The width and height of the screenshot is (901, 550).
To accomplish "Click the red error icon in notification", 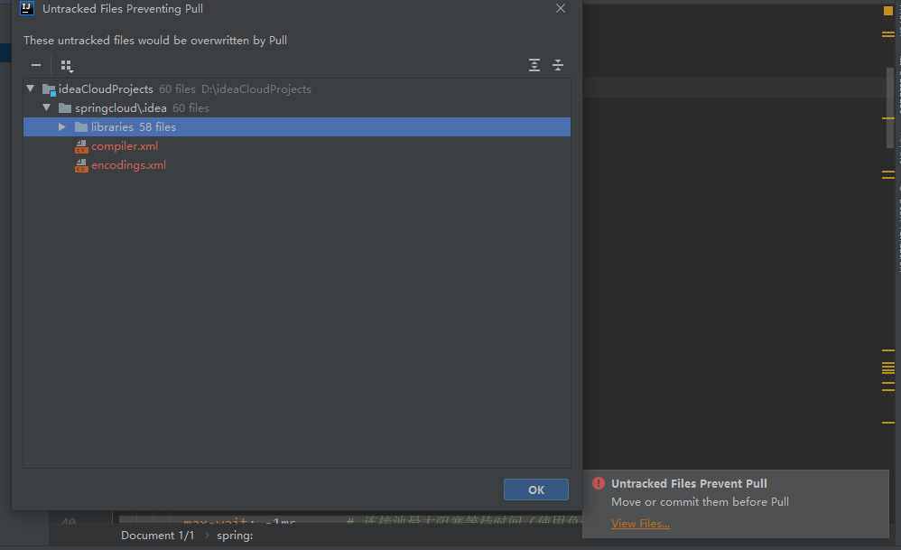I will (599, 483).
